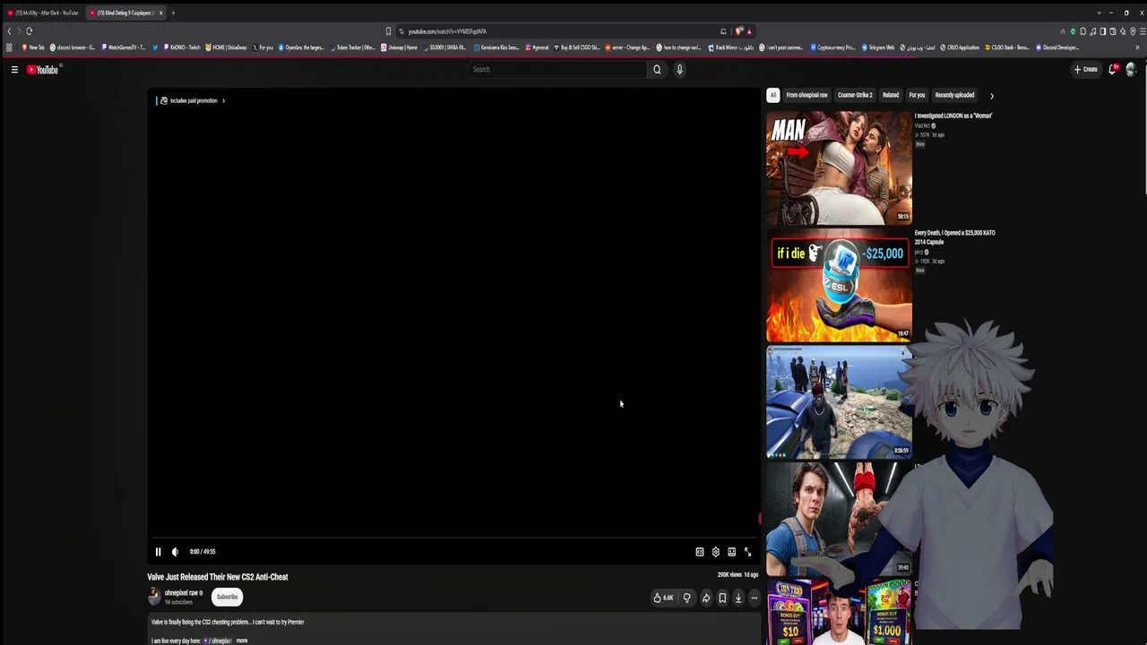Screen dimensions: 1147x645
Task: Switch player to theater mode
Action: 731,552
